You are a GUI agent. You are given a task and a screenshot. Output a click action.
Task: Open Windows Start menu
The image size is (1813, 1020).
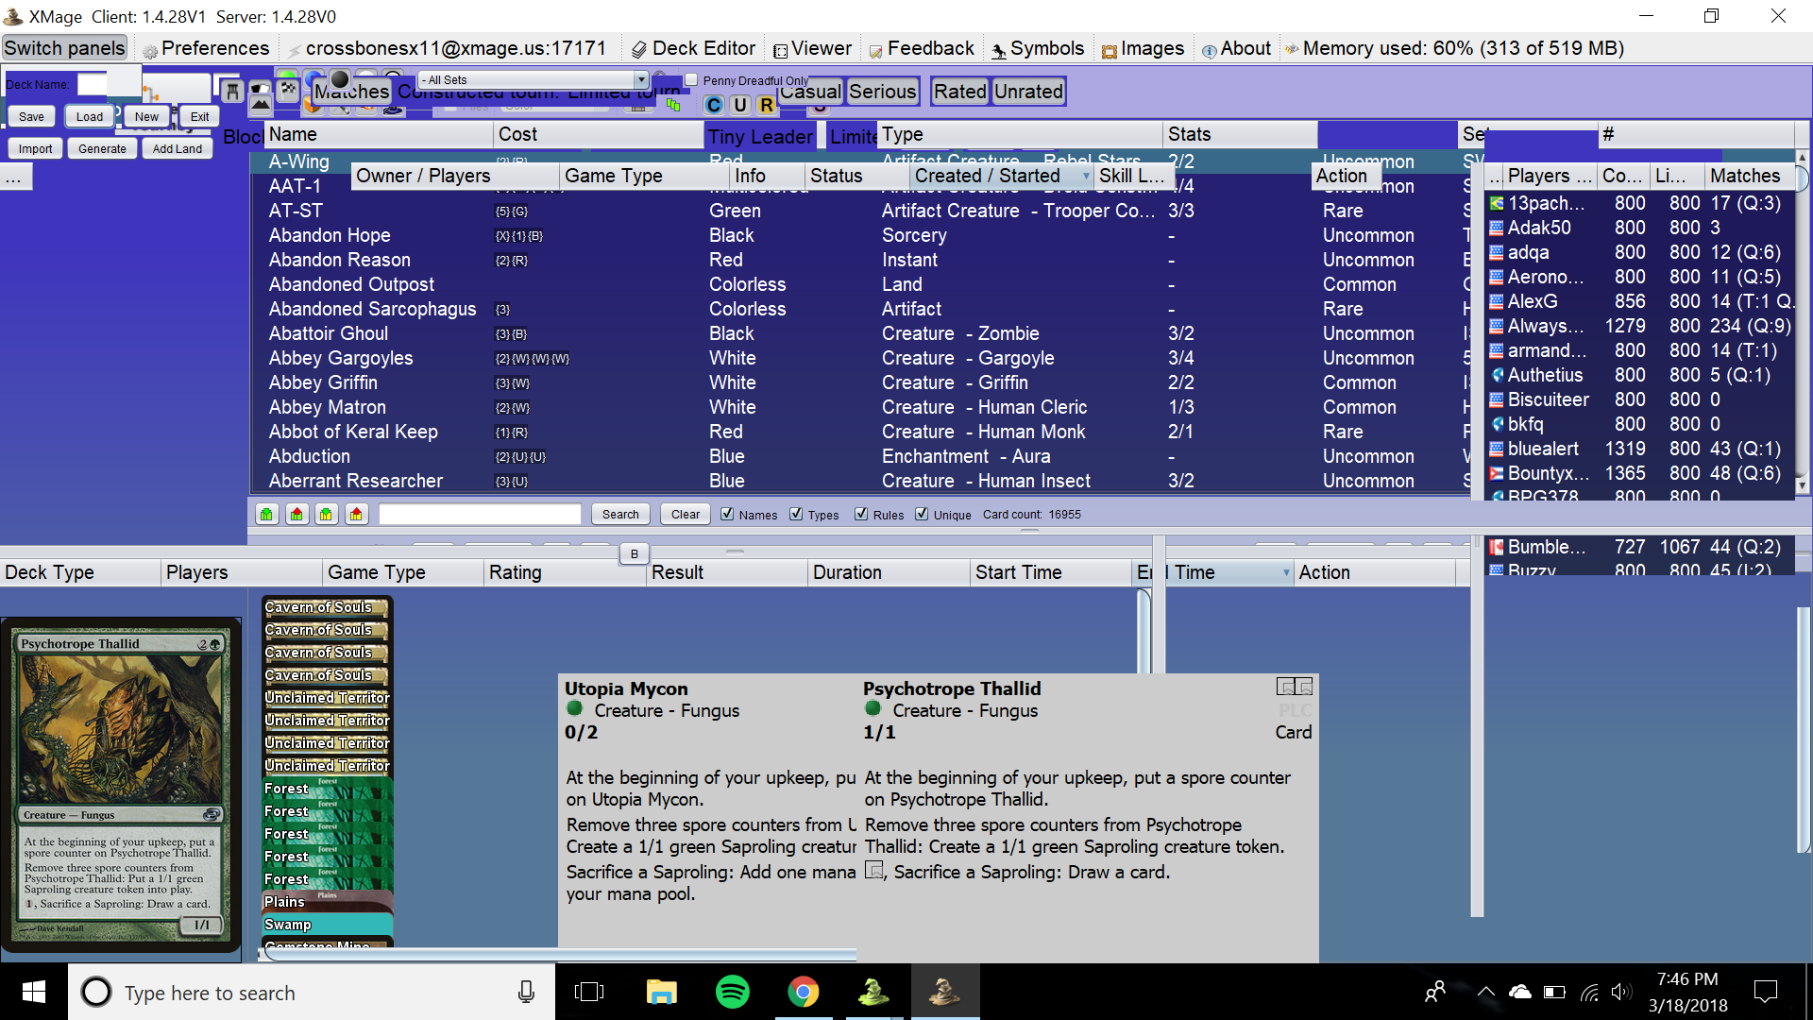(x=34, y=992)
